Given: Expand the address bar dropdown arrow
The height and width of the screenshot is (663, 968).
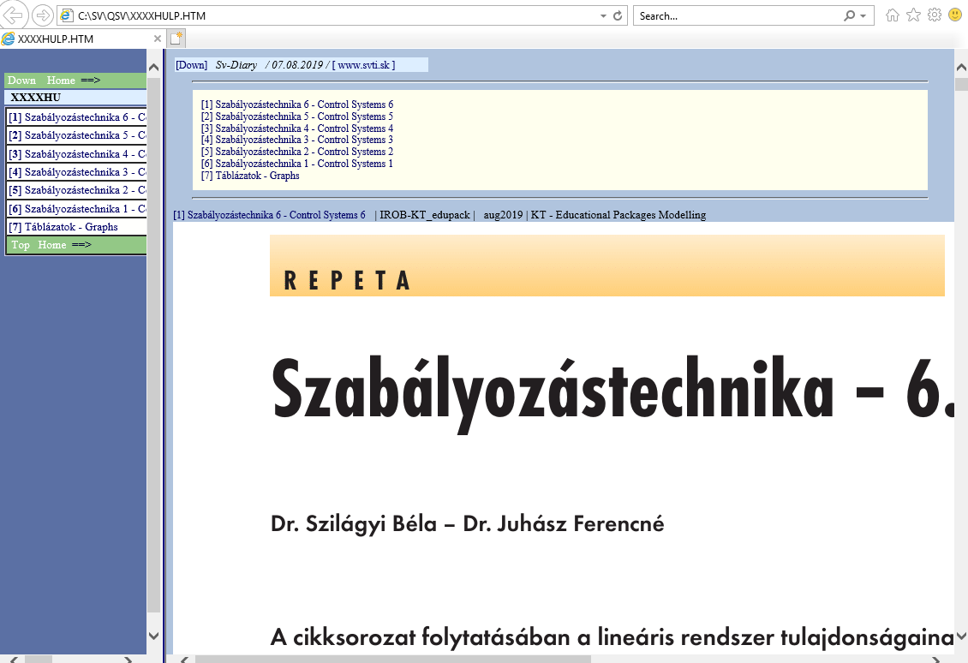Looking at the screenshot, I should [x=602, y=15].
